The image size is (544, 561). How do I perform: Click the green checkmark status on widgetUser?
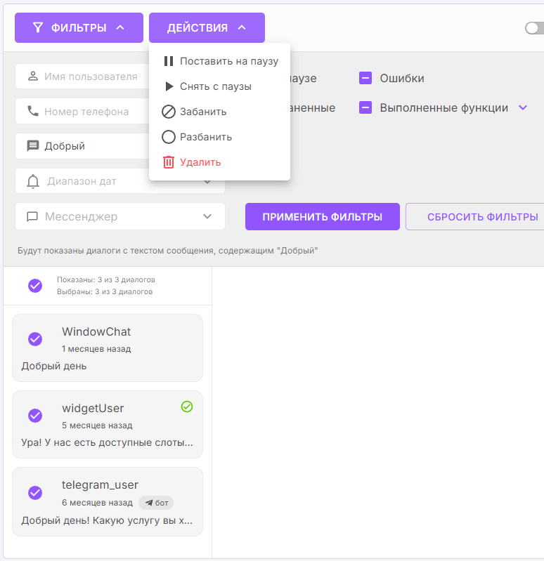point(187,407)
